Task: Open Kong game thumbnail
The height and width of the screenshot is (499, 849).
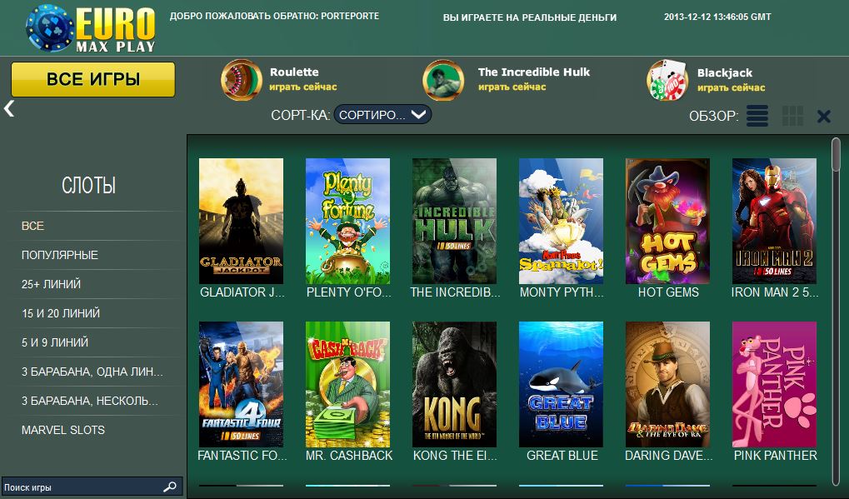Action: coord(454,384)
